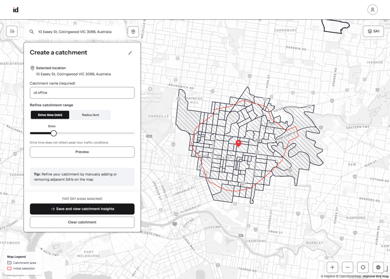Click Save and view catchment insights
The width and height of the screenshot is (390, 279).
click(x=82, y=209)
